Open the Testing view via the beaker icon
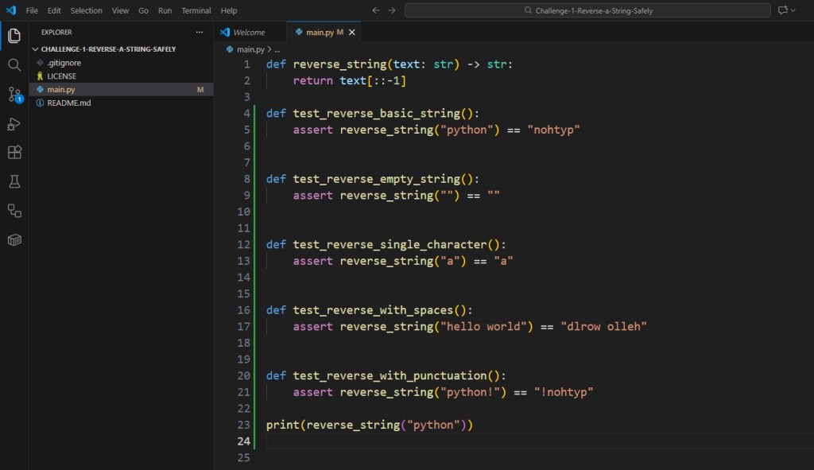This screenshot has height=470, width=814. click(x=14, y=181)
